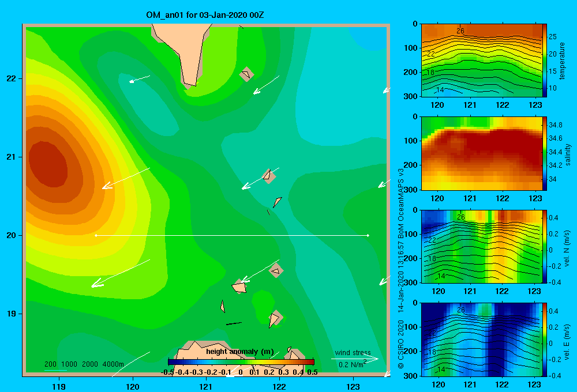Viewport: 577px width, 392px height.
Task: Click the eastern end of transect line
Action: tap(368, 235)
